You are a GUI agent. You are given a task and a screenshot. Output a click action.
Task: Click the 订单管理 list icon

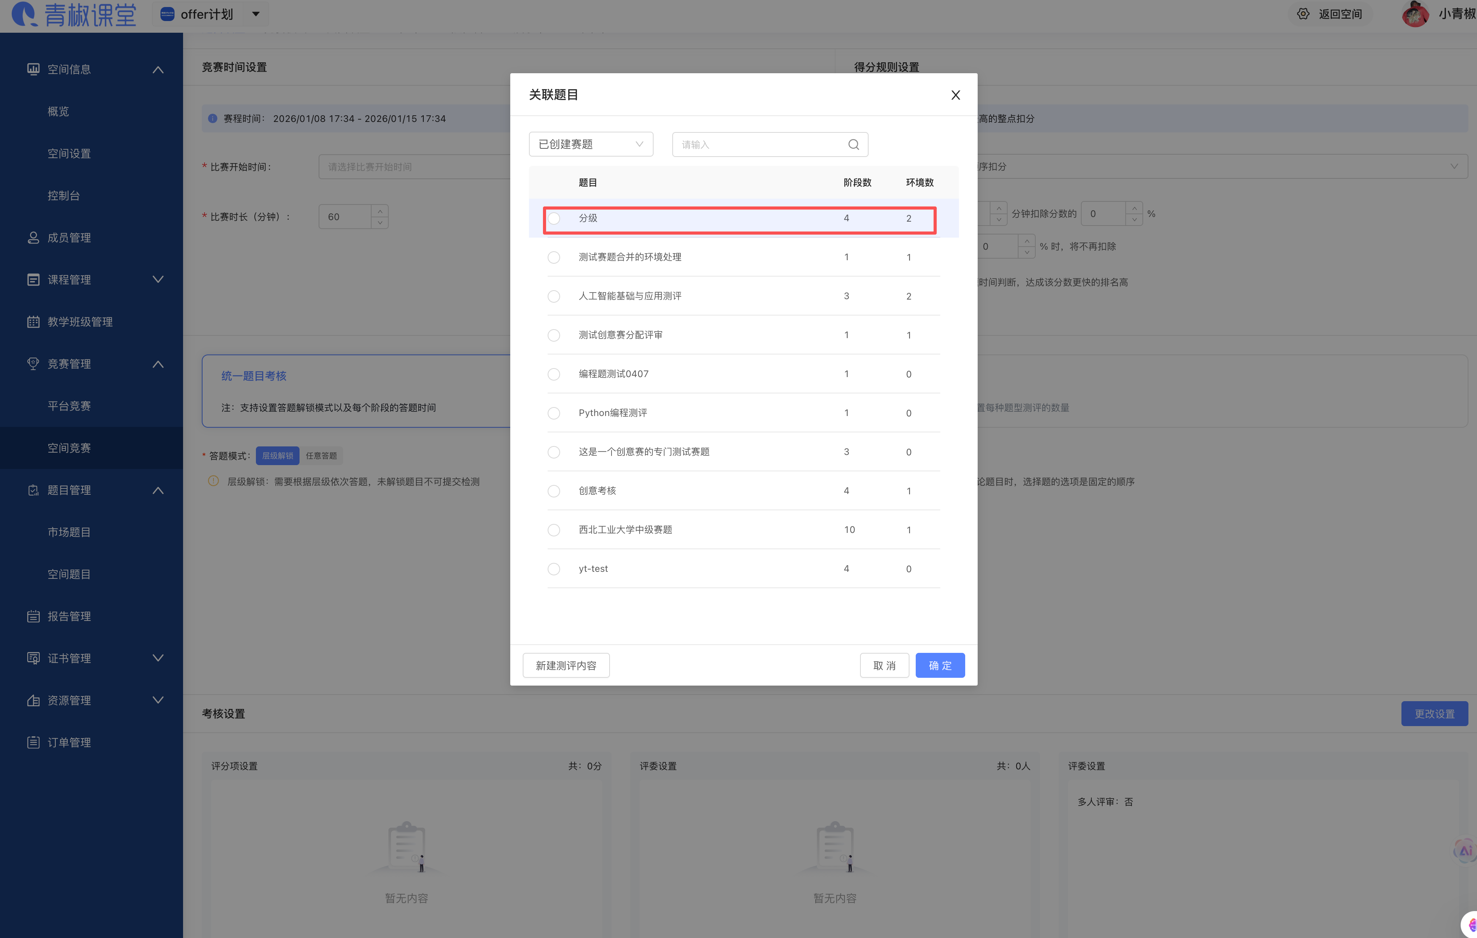click(x=33, y=743)
